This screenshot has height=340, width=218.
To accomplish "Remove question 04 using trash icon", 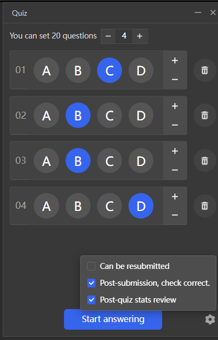I will click(x=205, y=206).
